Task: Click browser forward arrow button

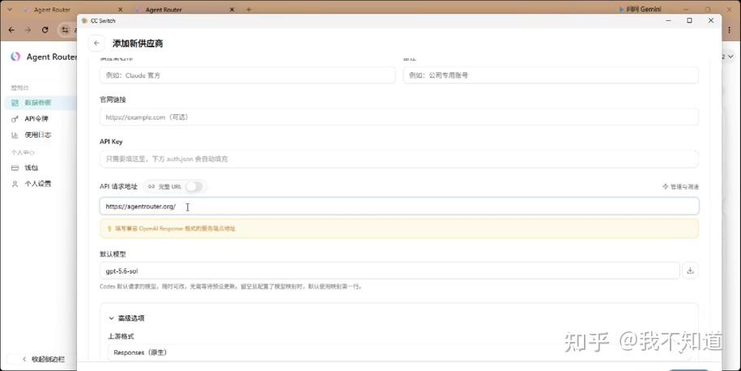Action: (x=28, y=30)
